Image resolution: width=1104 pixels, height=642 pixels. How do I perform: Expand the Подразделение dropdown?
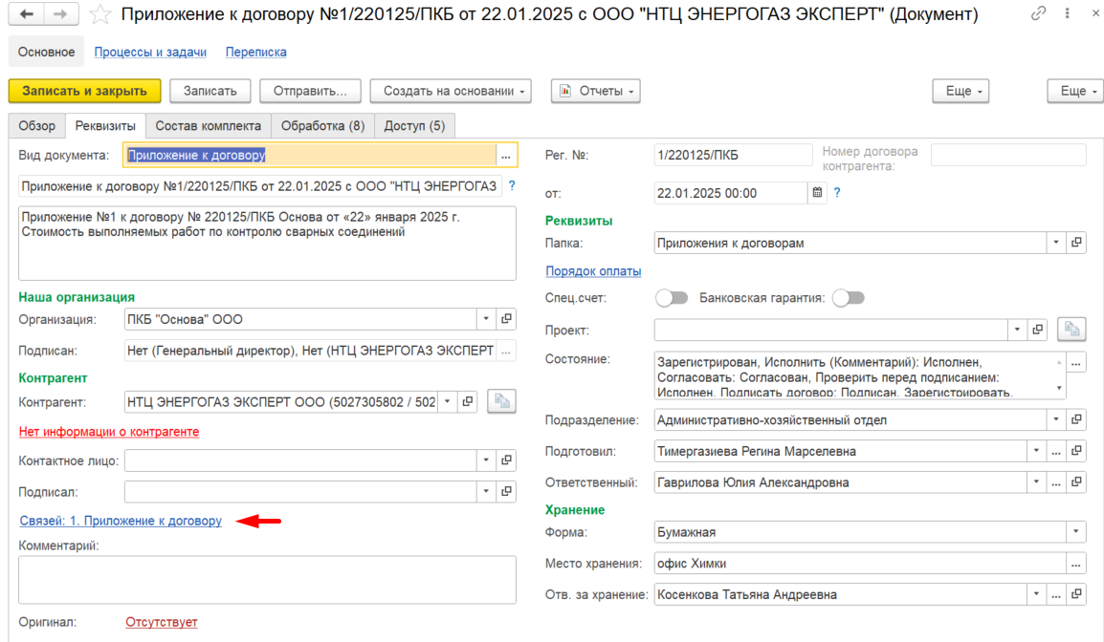[x=1056, y=419]
